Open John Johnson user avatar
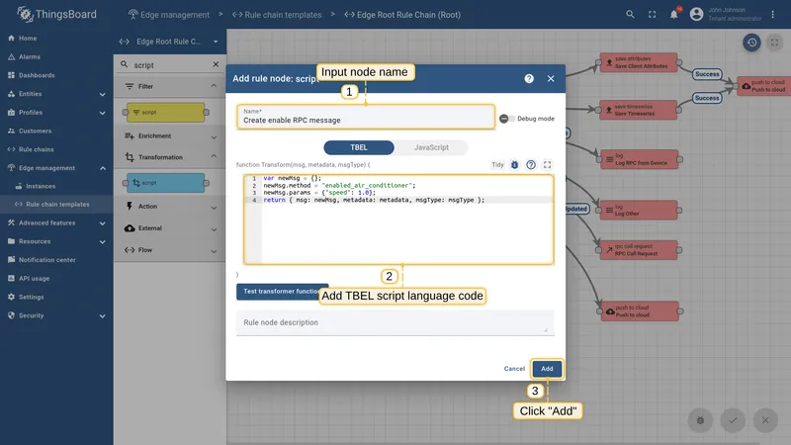The width and height of the screenshot is (791, 445). point(697,15)
